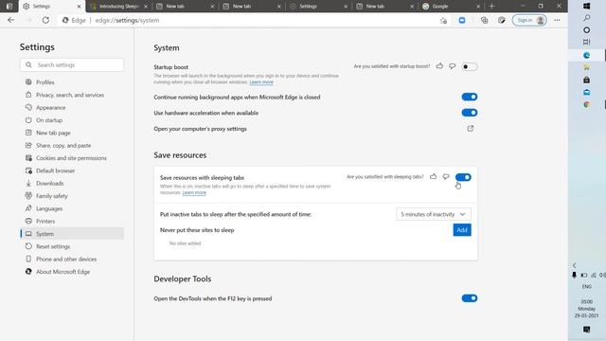The width and height of the screenshot is (606, 341).
Task: Disable hardware acceleration switch
Action: [470, 113]
